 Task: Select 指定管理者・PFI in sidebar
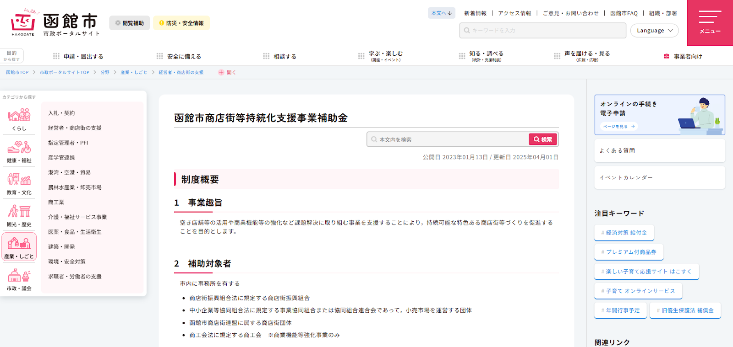click(68, 143)
